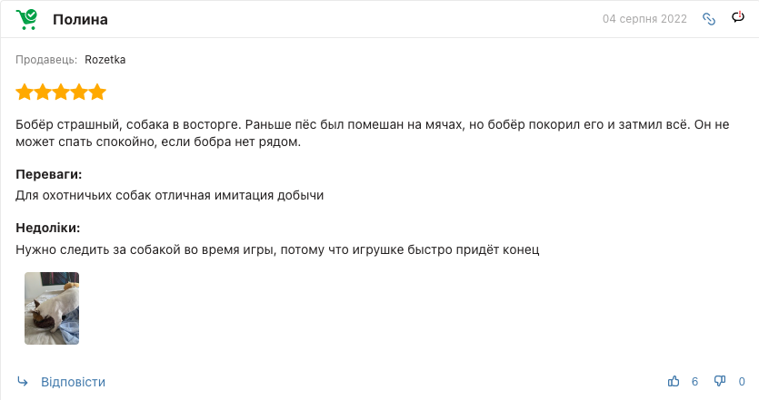Click the Продавець label
The image size is (759, 400).
click(46, 60)
